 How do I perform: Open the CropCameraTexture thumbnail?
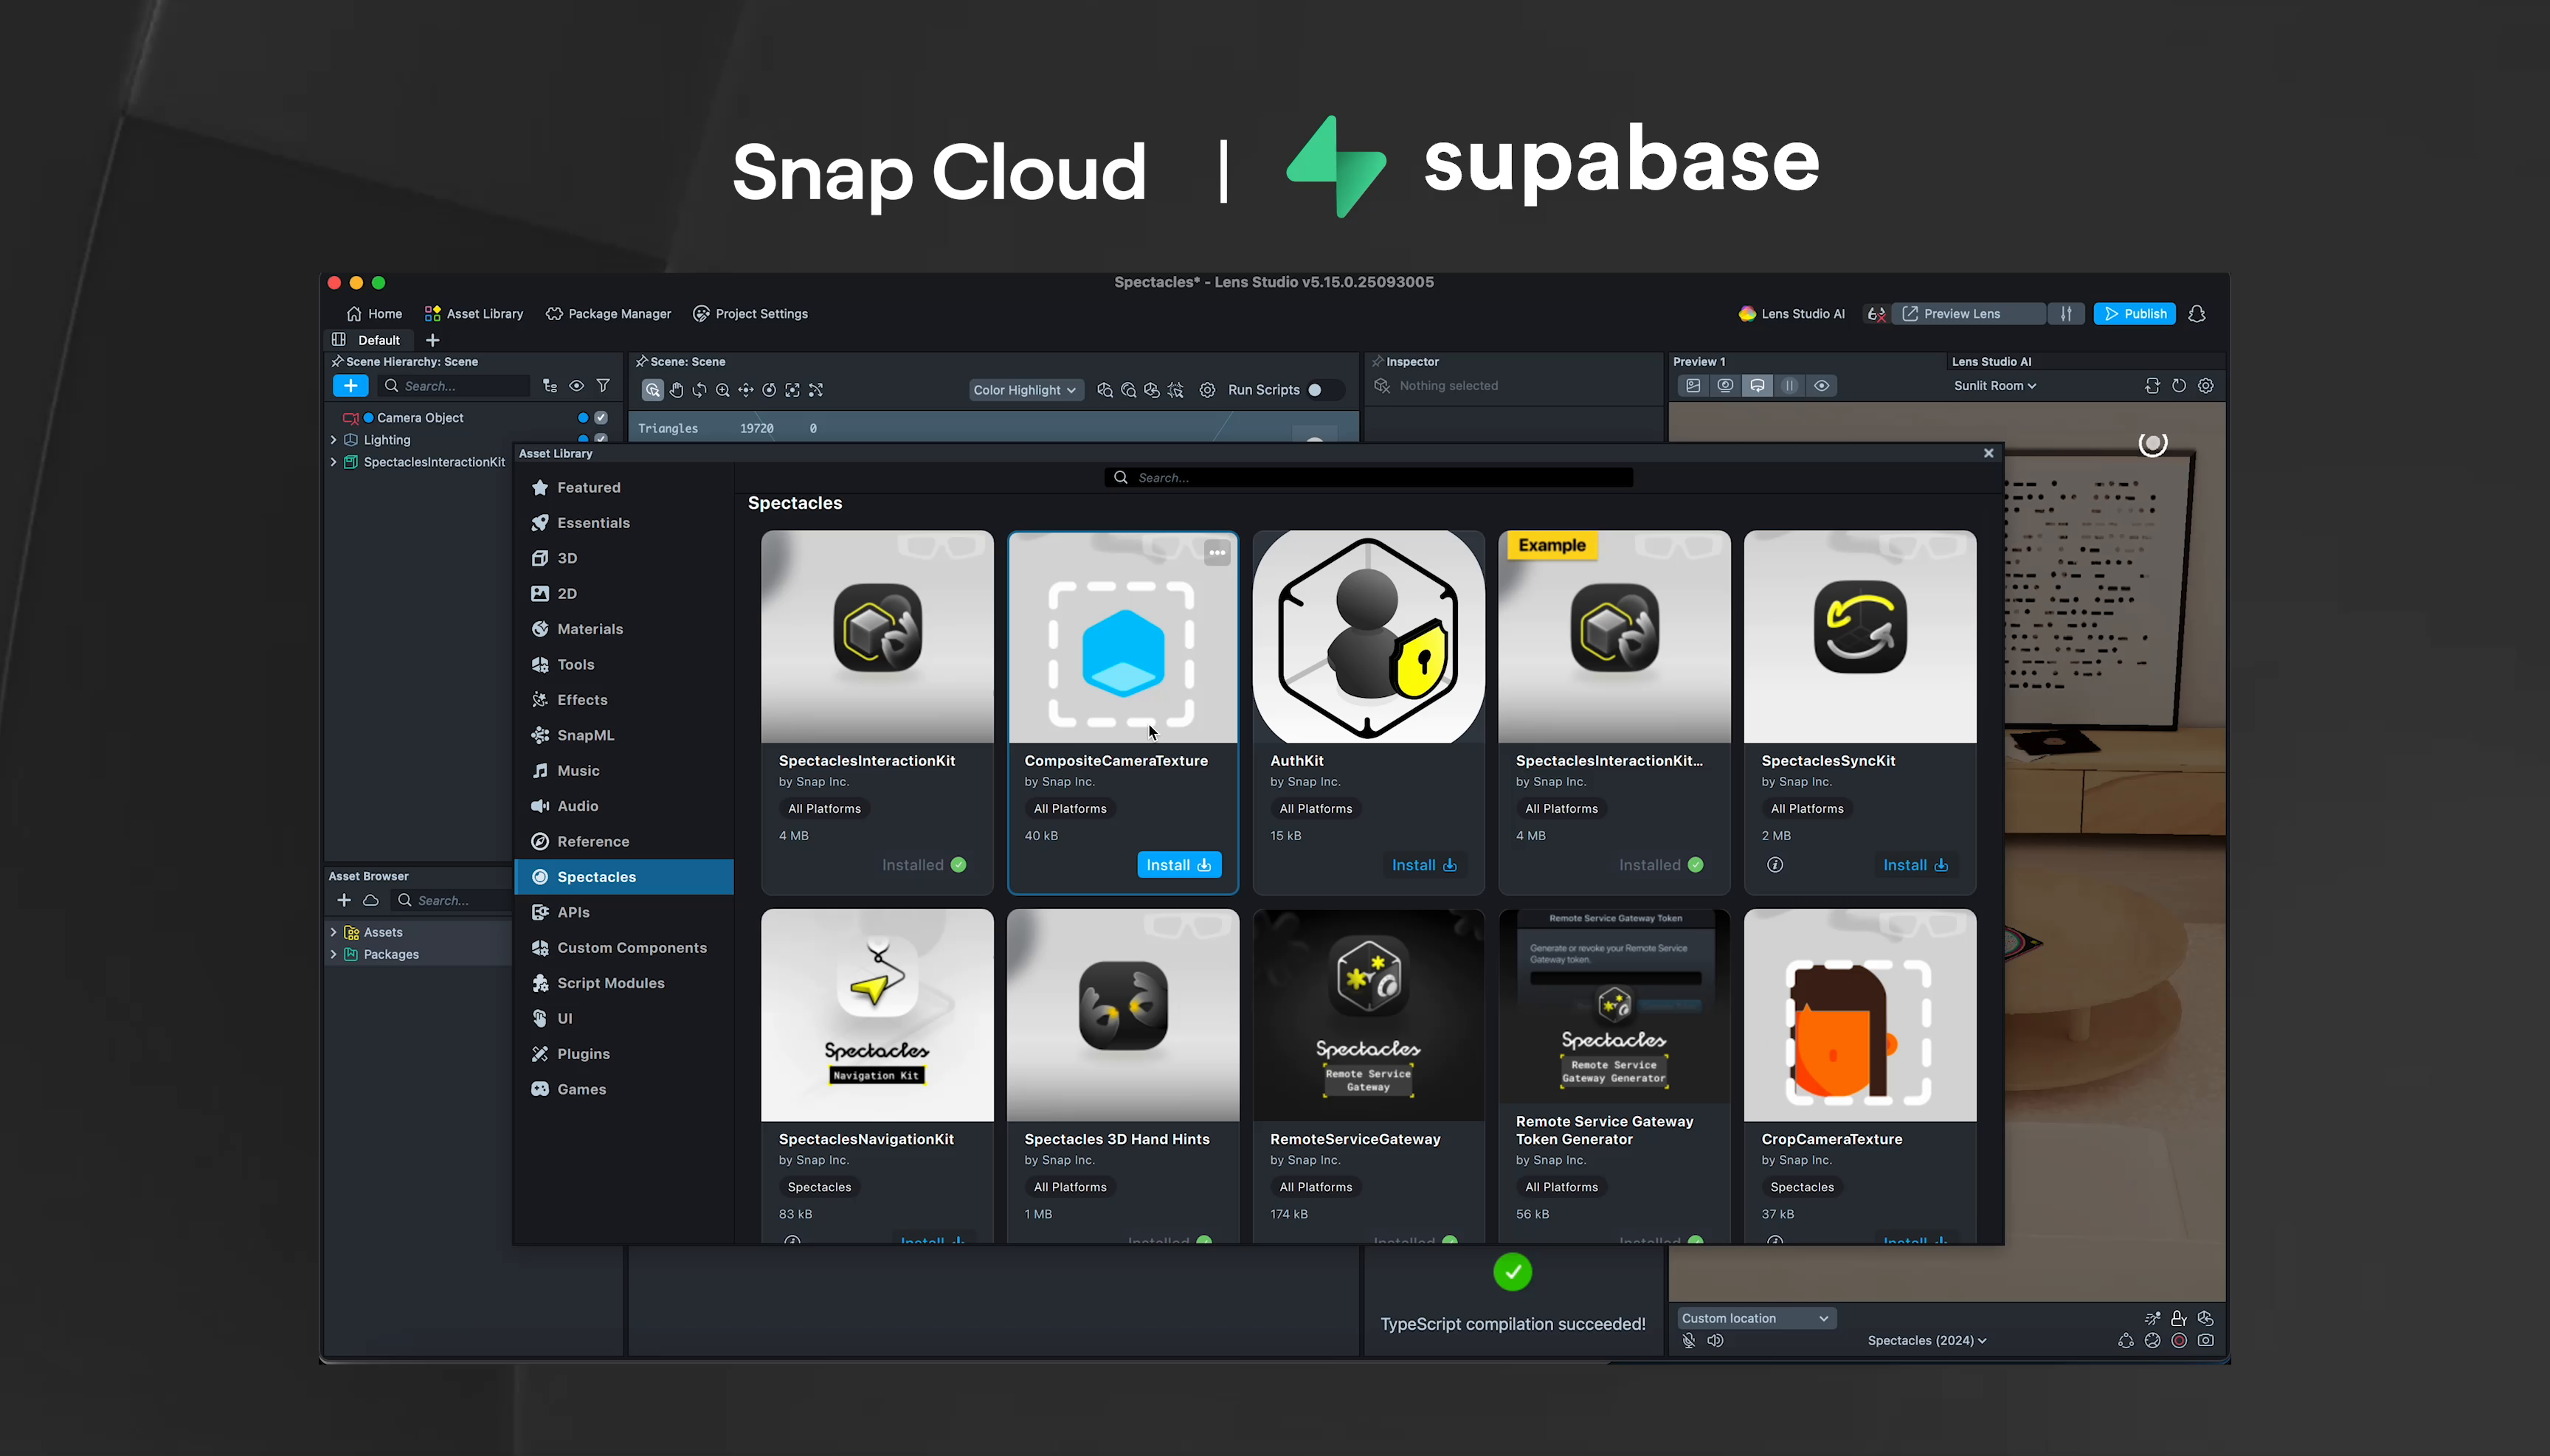[x=1859, y=1015]
